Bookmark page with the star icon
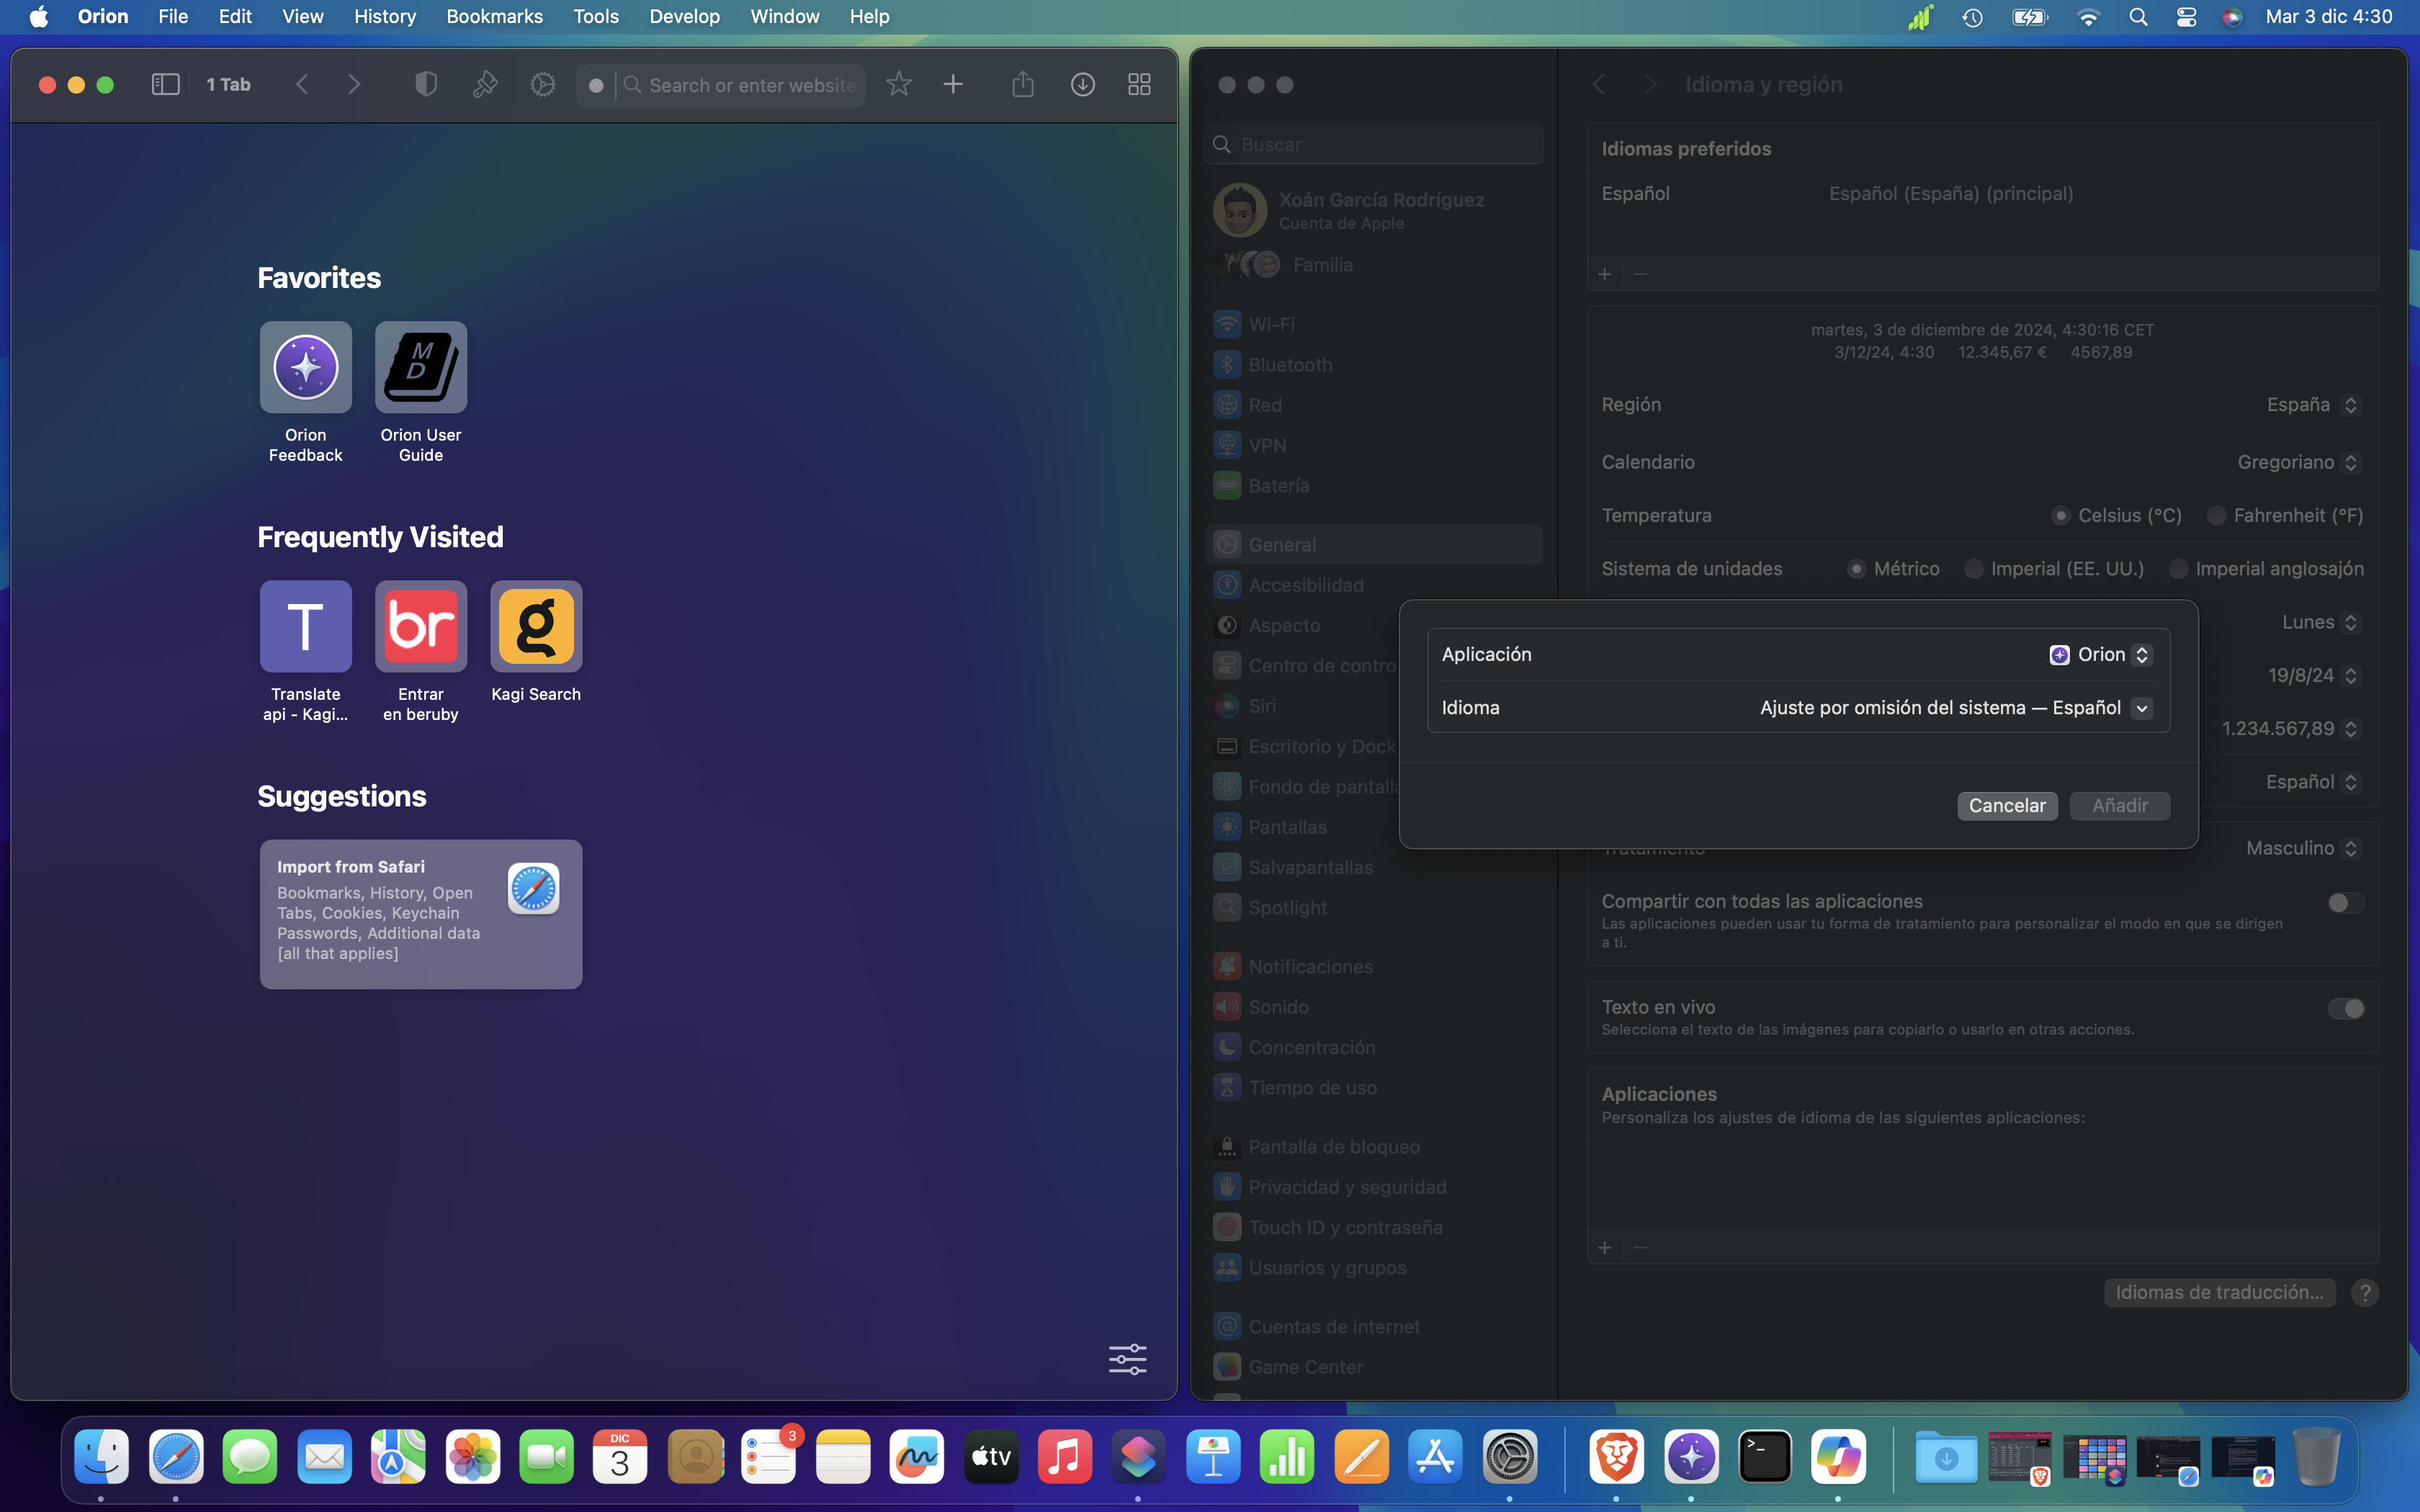 tap(898, 85)
